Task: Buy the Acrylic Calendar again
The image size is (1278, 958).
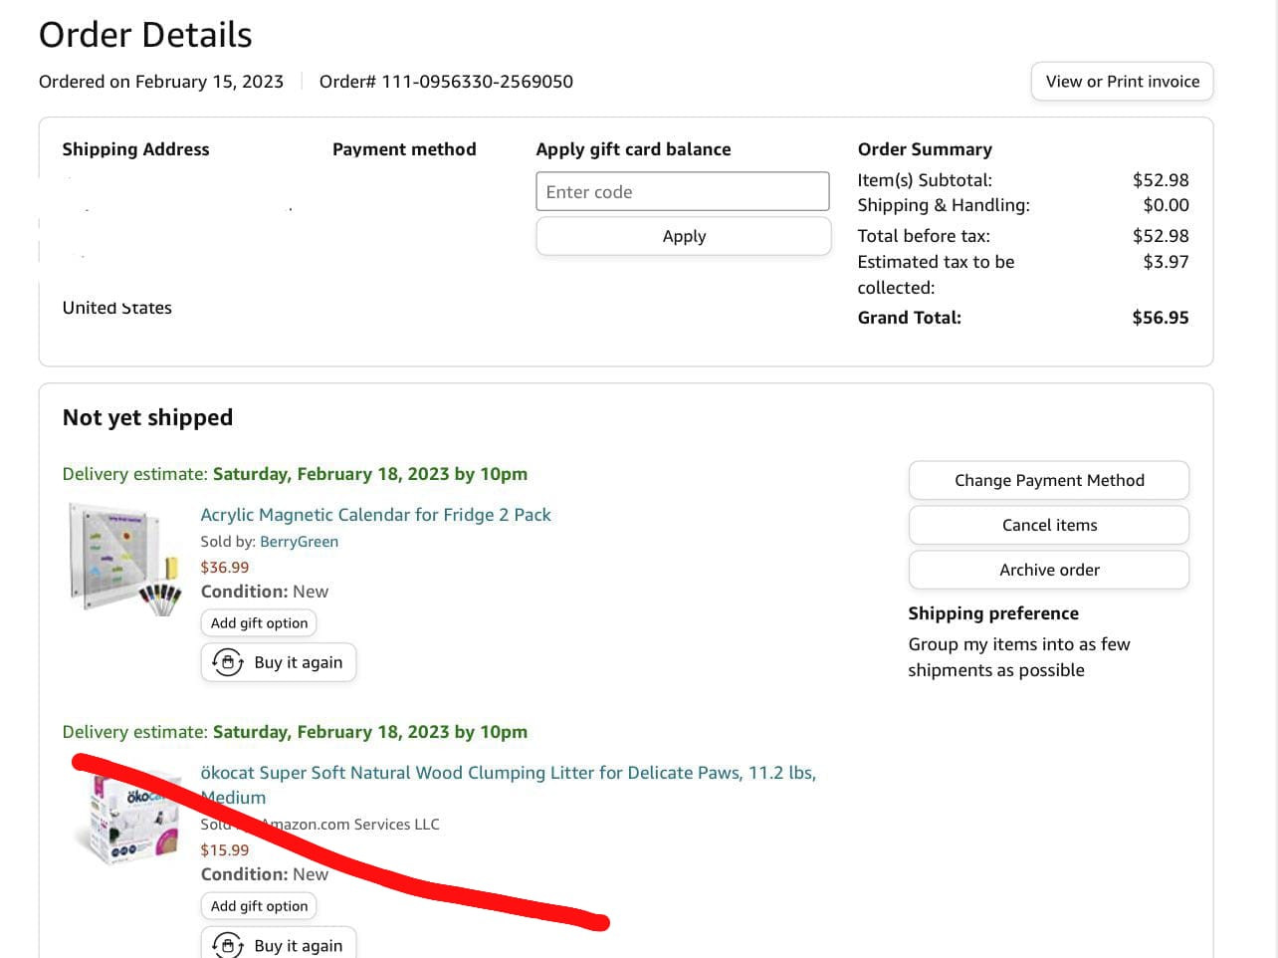Action: pyautogui.click(x=279, y=662)
